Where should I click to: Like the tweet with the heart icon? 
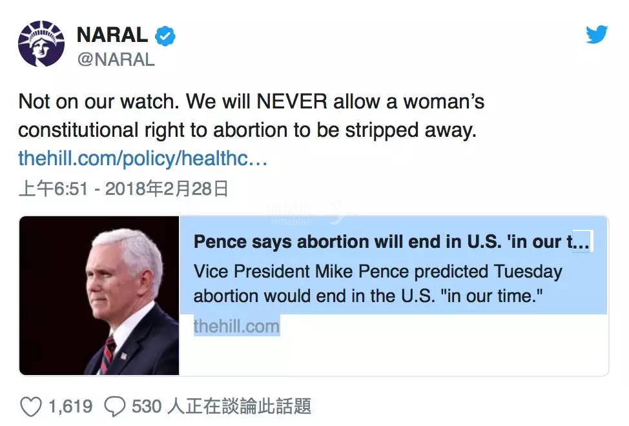31,407
